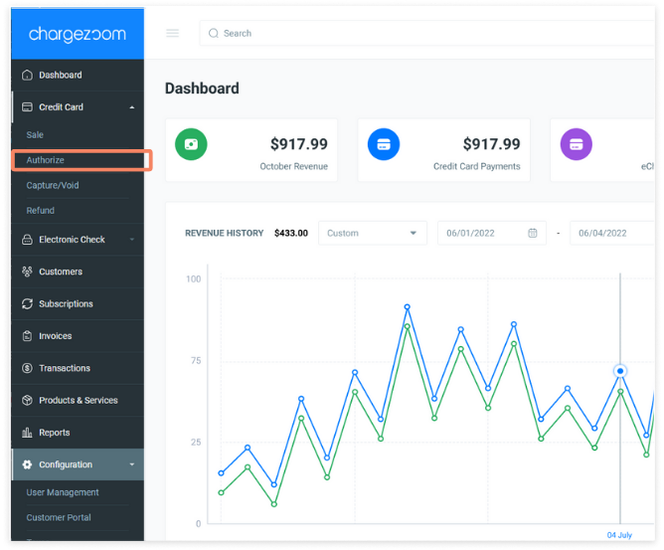Click the Dashboard home icon
Screen dimensions: 664x550
coord(27,75)
